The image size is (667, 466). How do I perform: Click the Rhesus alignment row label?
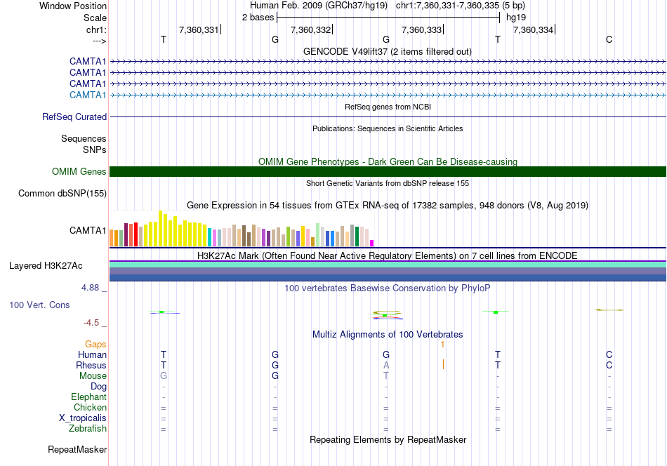click(x=91, y=365)
